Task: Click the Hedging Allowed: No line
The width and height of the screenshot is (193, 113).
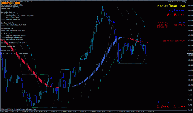Action: [8, 46]
